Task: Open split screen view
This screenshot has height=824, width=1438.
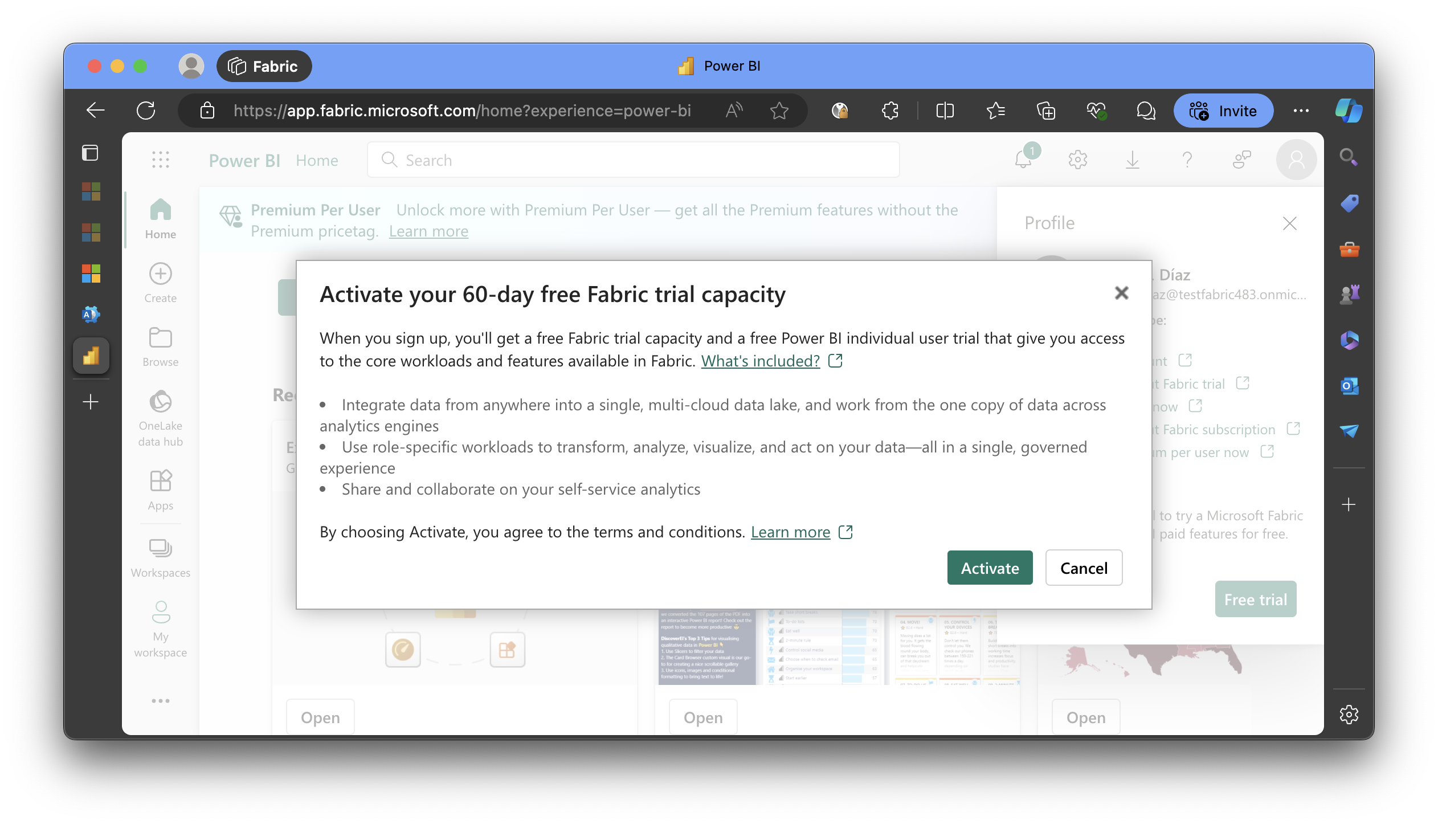Action: tap(945, 111)
